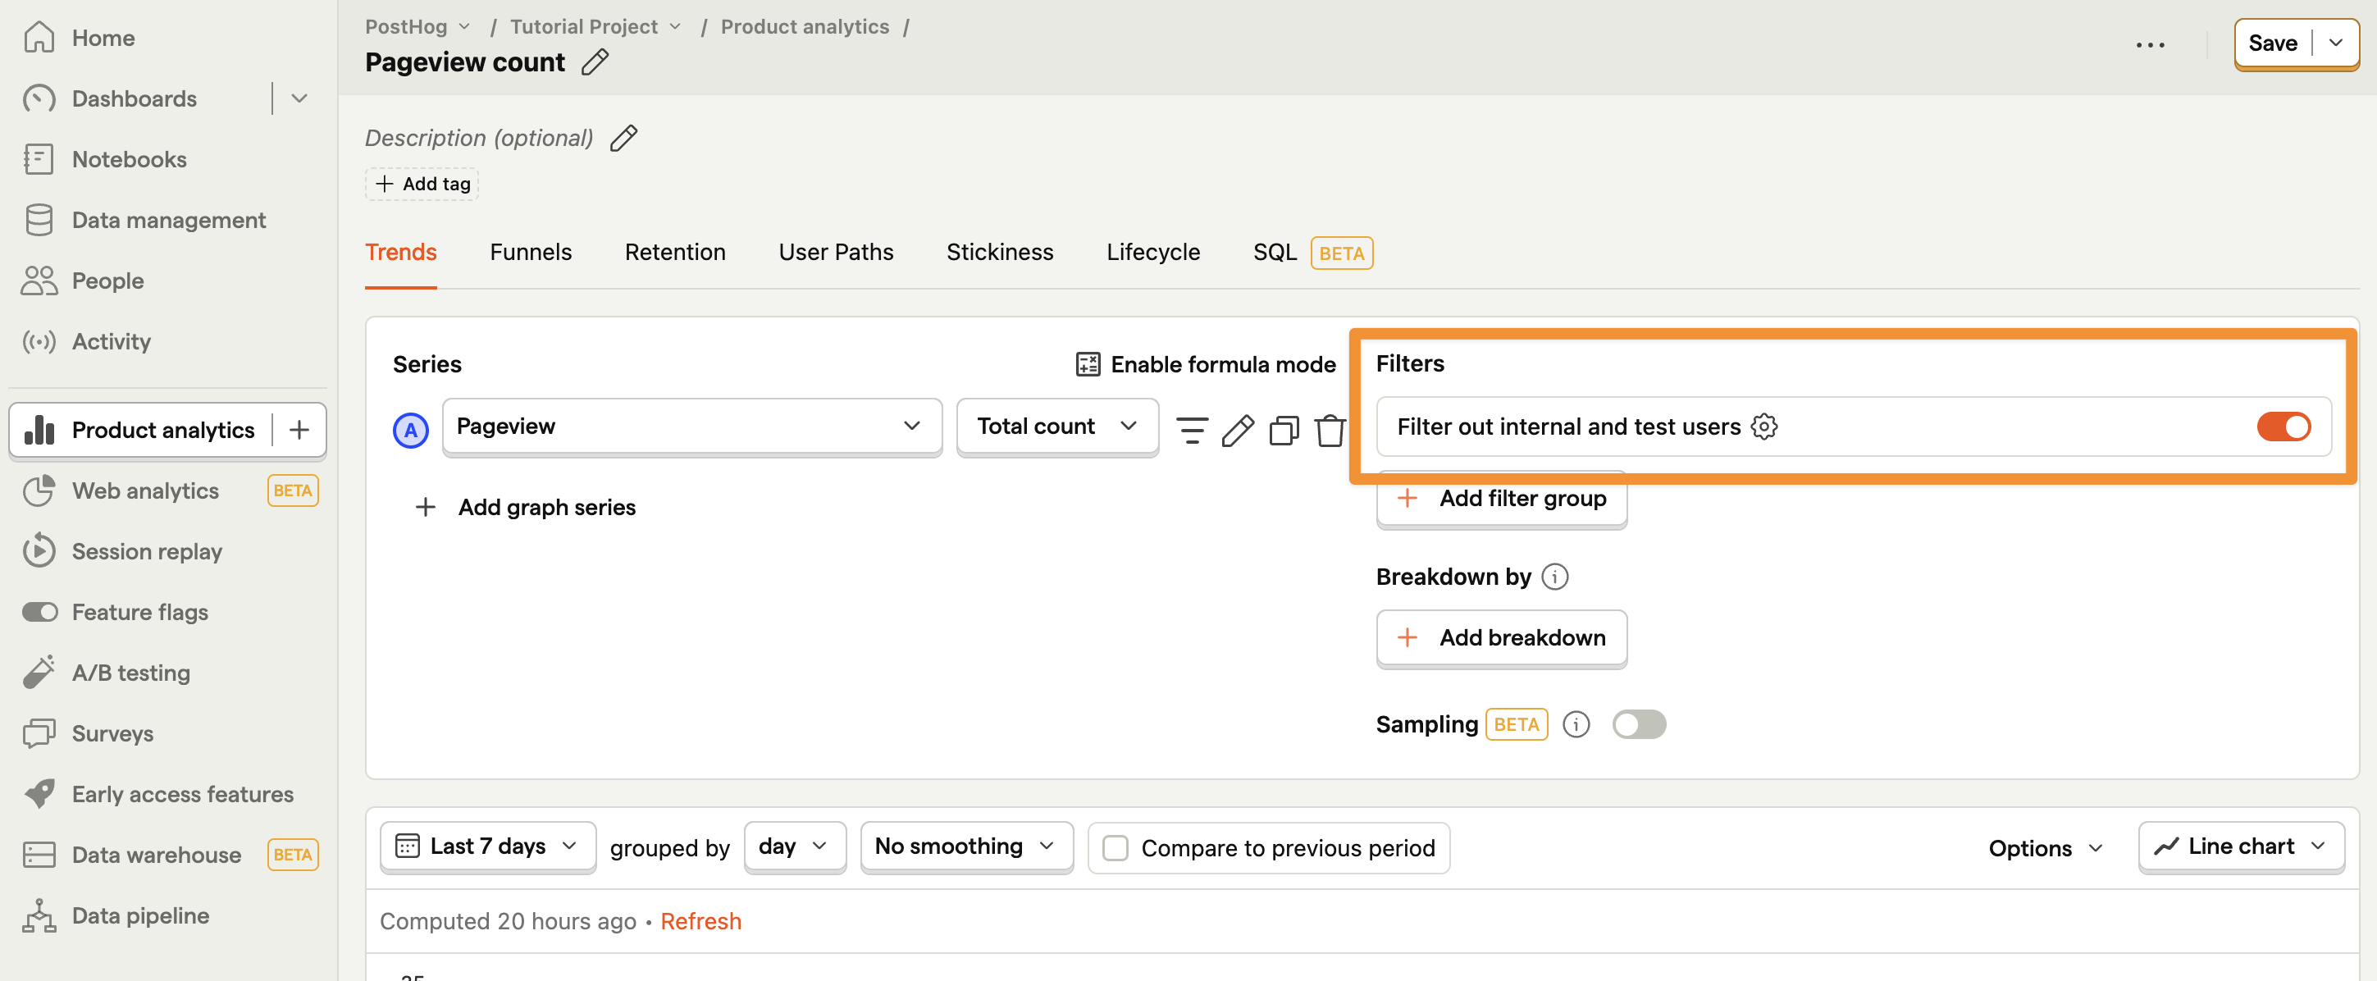Open Notebooks in the sidebar
This screenshot has height=981, width=2377.
[x=128, y=160]
